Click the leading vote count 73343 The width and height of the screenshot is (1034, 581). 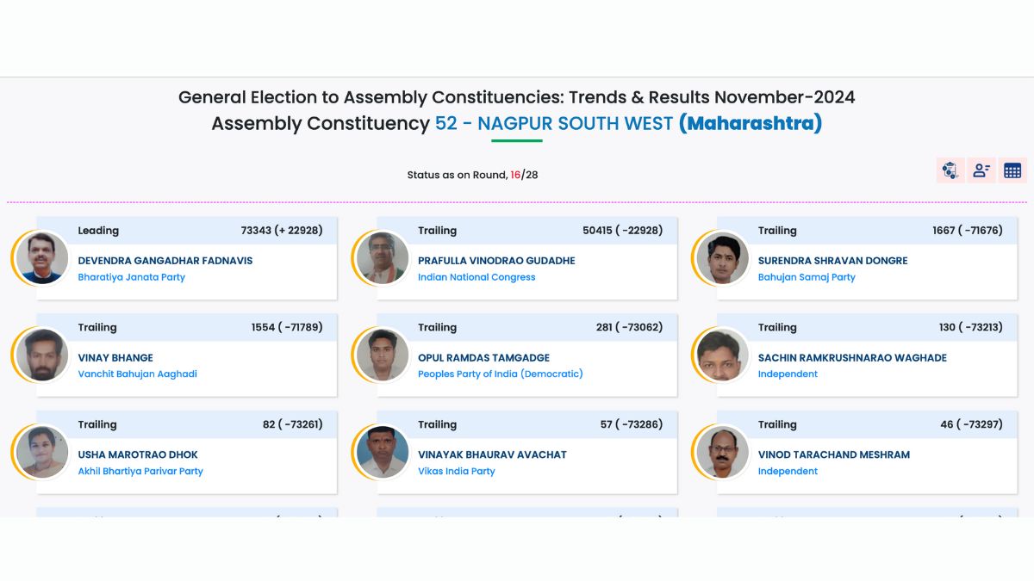pos(256,231)
